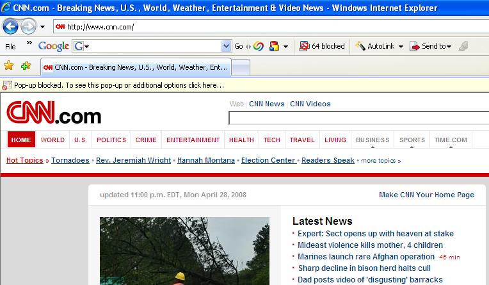Viewport: 489px width, 285px height.
Task: Click the browser Forward arrow button
Action: tap(28, 27)
